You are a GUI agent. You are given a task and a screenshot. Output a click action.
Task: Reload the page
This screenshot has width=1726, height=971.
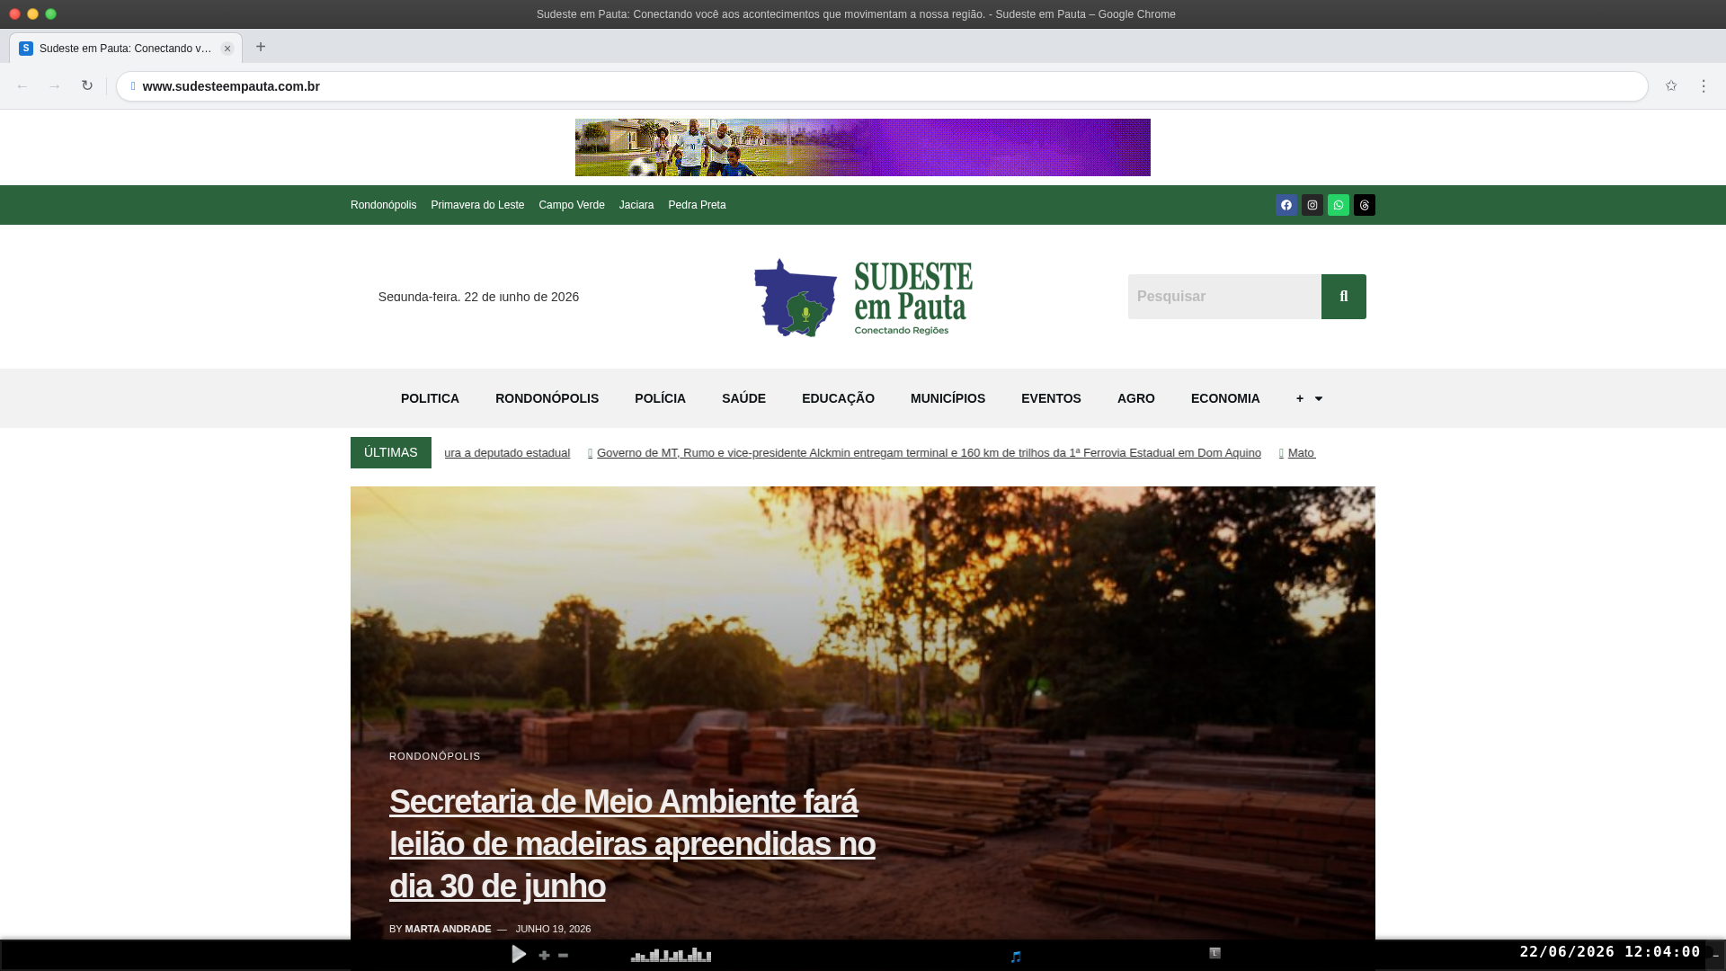pyautogui.click(x=87, y=86)
